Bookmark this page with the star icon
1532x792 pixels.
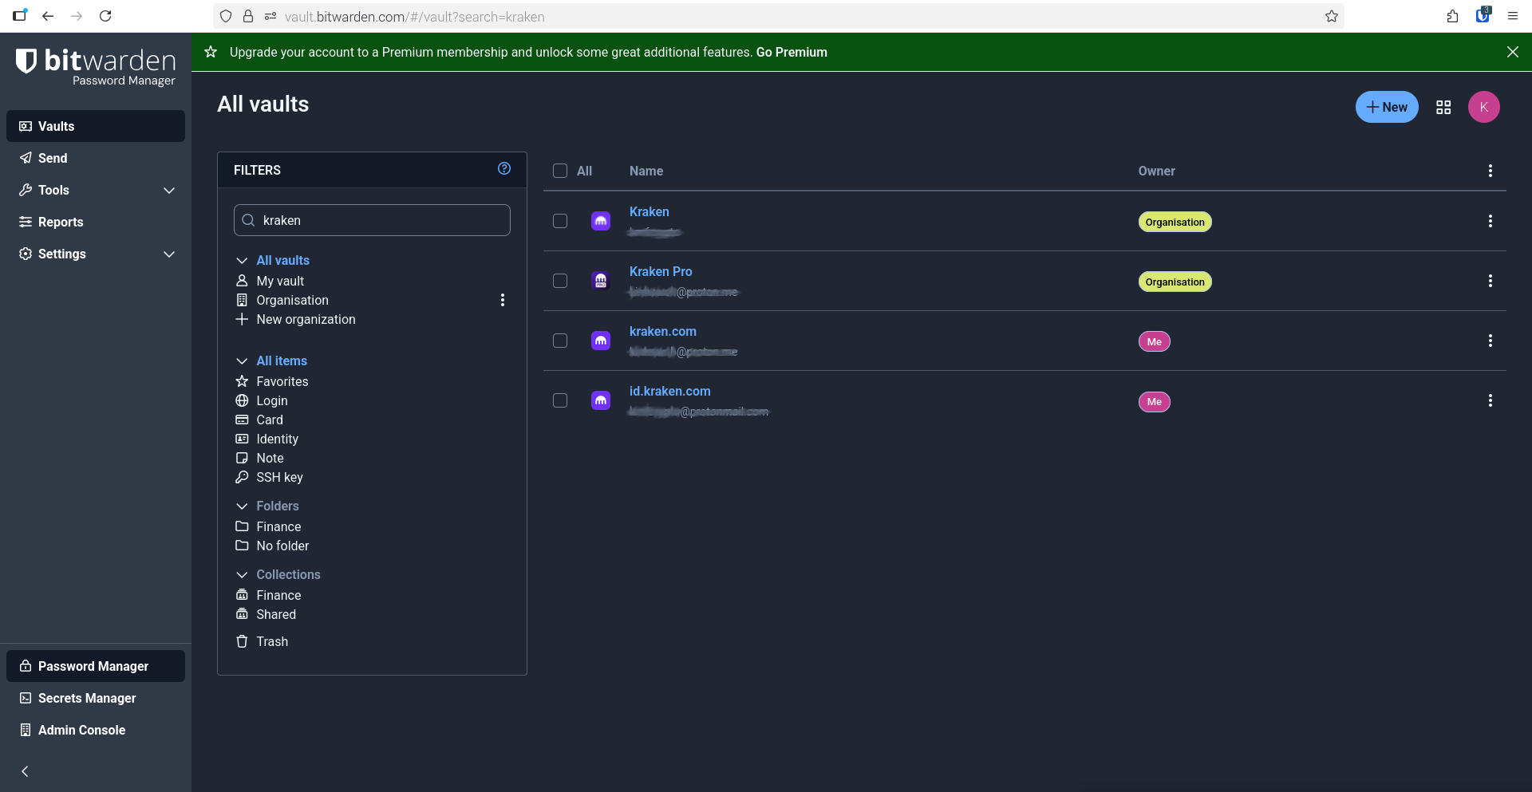pos(1332,16)
